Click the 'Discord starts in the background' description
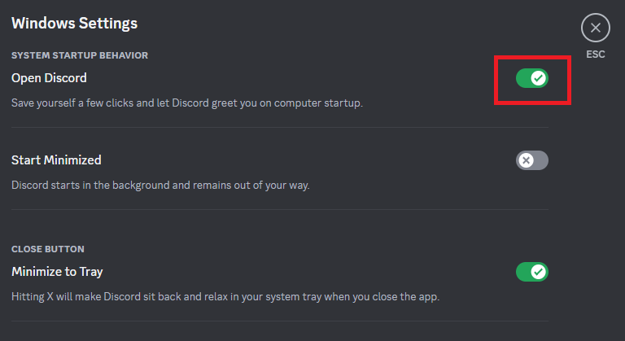This screenshot has width=625, height=341. point(160,185)
